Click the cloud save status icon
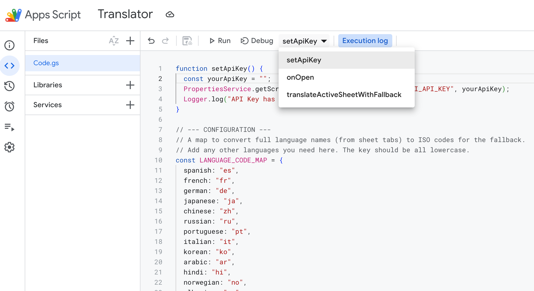The height and width of the screenshot is (291, 534). point(170,15)
